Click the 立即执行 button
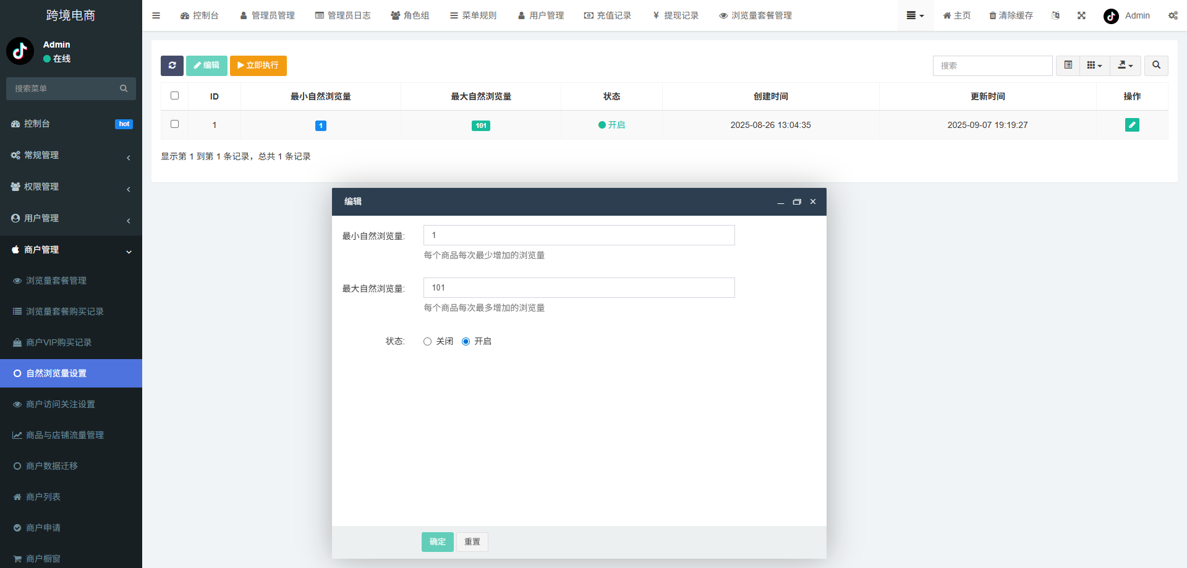Image resolution: width=1187 pixels, height=568 pixels. click(x=258, y=66)
